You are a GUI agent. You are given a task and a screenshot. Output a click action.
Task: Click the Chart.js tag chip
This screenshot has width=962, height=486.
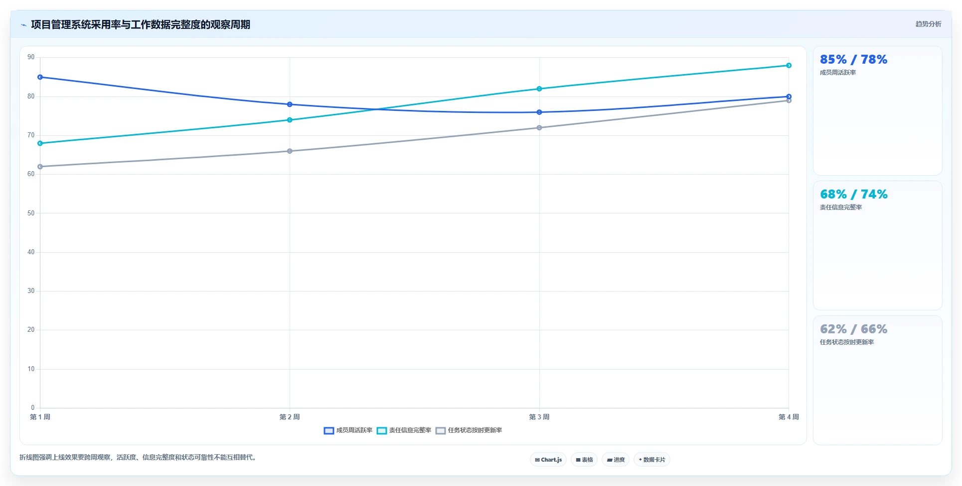point(548,460)
